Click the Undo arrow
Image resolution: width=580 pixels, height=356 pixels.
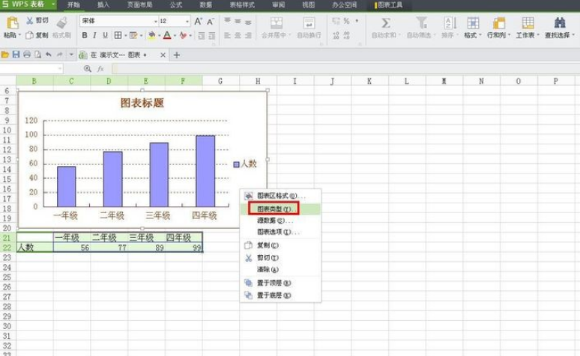click(x=49, y=55)
